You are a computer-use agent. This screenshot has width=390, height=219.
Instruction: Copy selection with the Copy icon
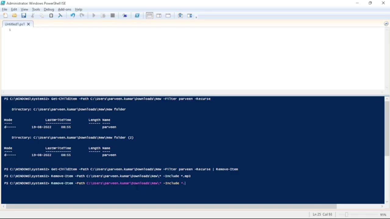(42, 16)
